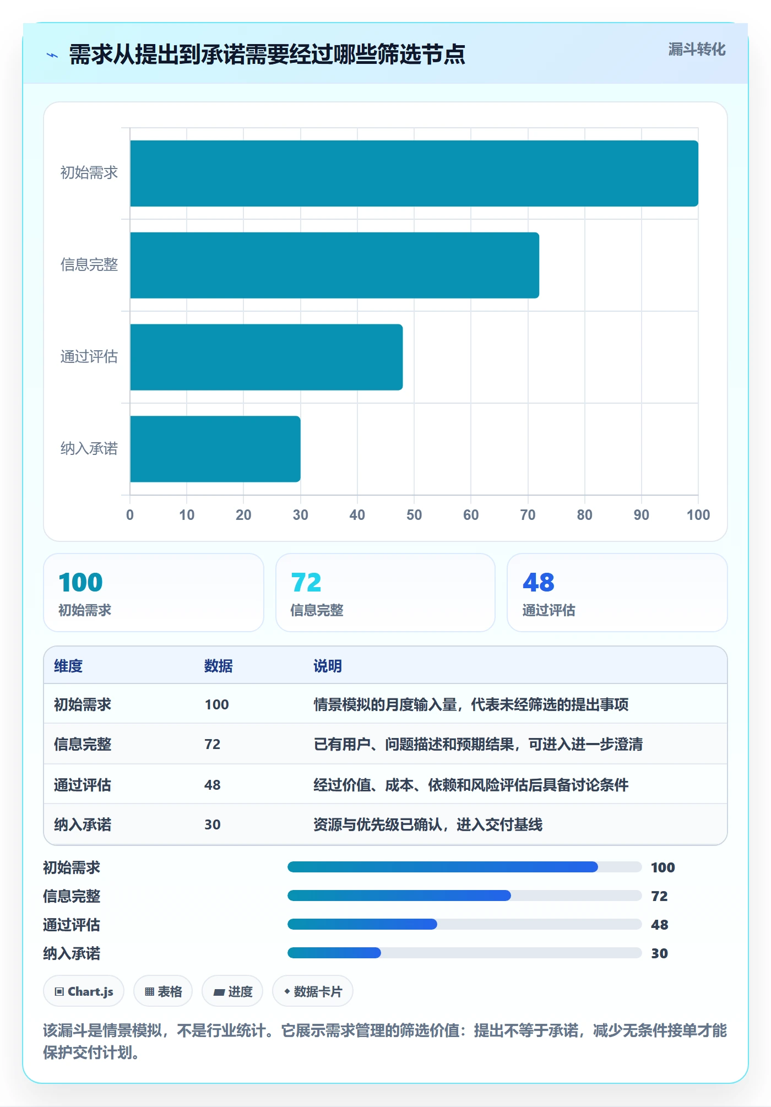
Task: Click the 信息完整 cell in the table
Action: click(83, 744)
